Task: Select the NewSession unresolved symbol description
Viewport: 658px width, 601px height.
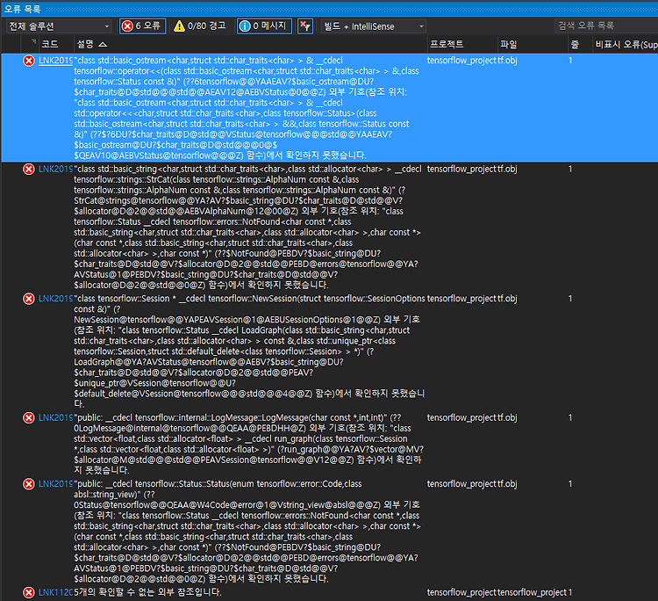Action: click(249, 351)
